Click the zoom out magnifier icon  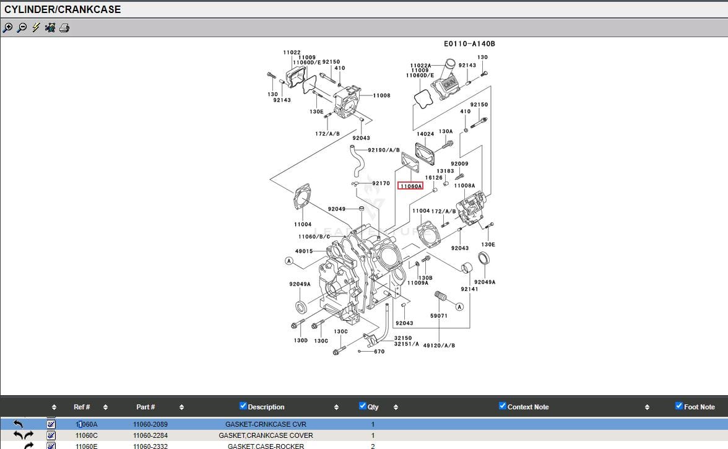click(22, 28)
